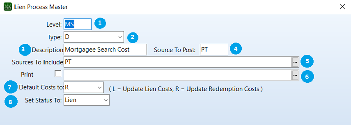Click the Lien Process Master app icon

(x=8, y=7)
